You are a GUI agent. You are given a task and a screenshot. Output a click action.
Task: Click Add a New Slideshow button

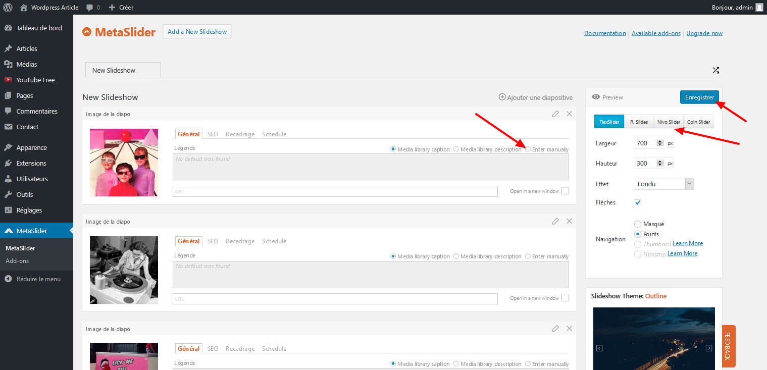tap(197, 31)
